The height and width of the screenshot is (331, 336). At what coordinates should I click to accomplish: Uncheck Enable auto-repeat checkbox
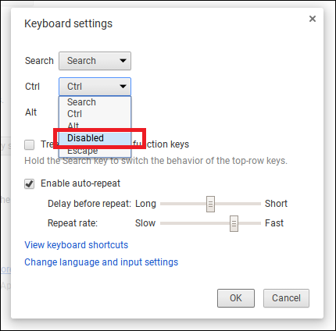tap(29, 183)
